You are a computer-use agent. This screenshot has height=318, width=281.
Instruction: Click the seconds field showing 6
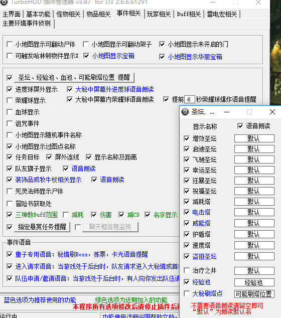[190, 99]
